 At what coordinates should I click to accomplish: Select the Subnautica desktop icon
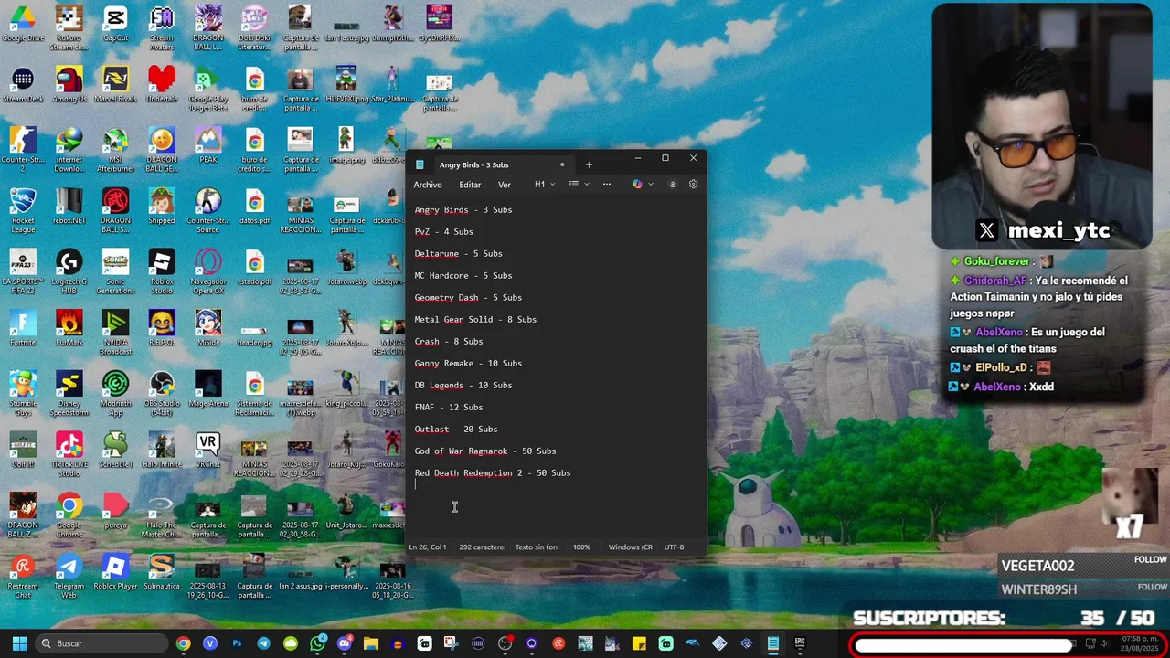tap(162, 572)
